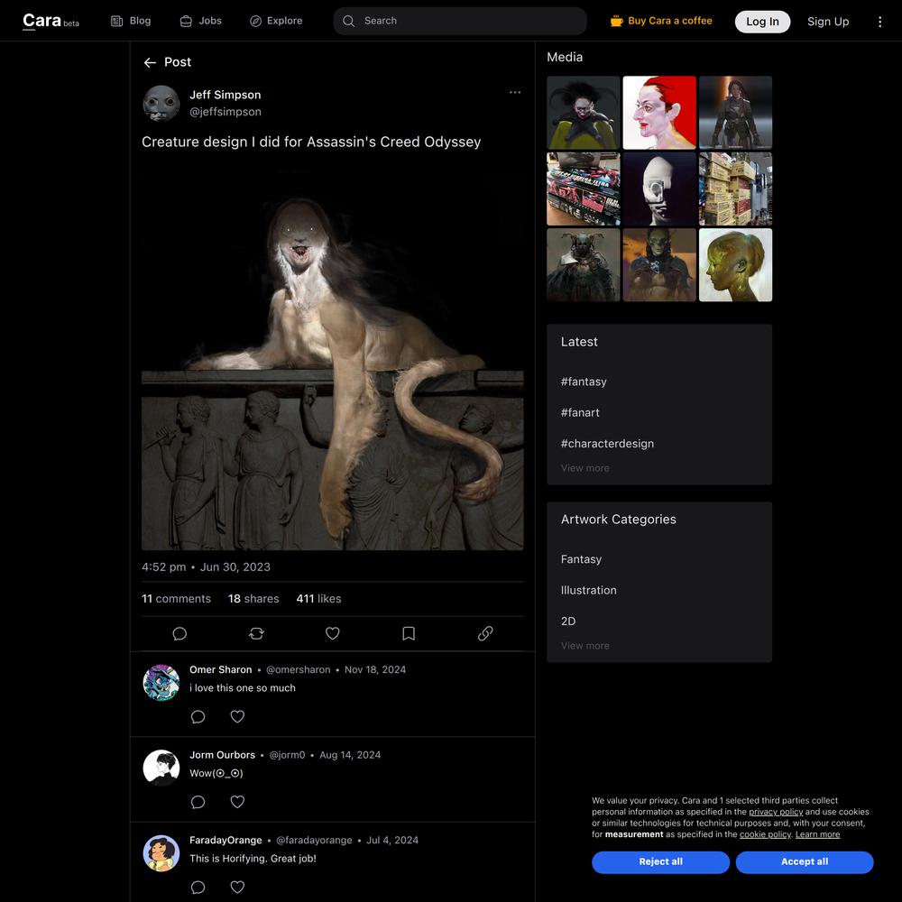The width and height of the screenshot is (902, 902).
Task: Open the cookie policy link
Action: click(x=765, y=834)
